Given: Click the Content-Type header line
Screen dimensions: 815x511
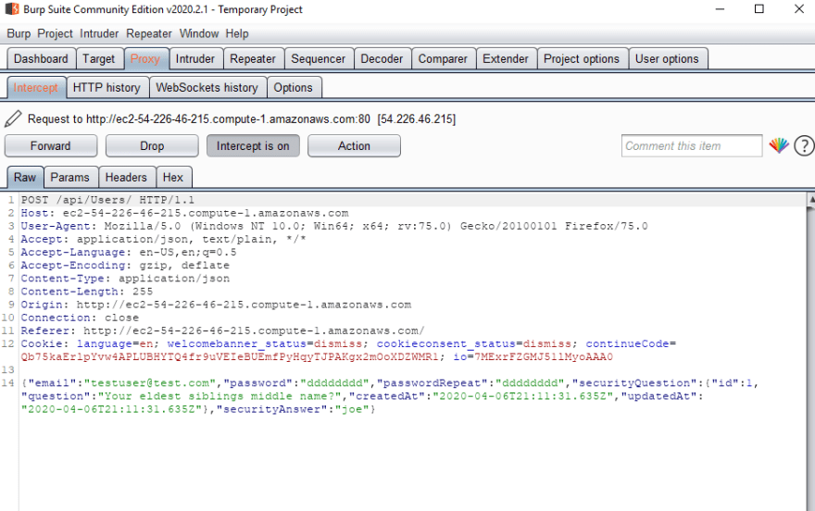Looking at the screenshot, I should pyautogui.click(x=125, y=278).
